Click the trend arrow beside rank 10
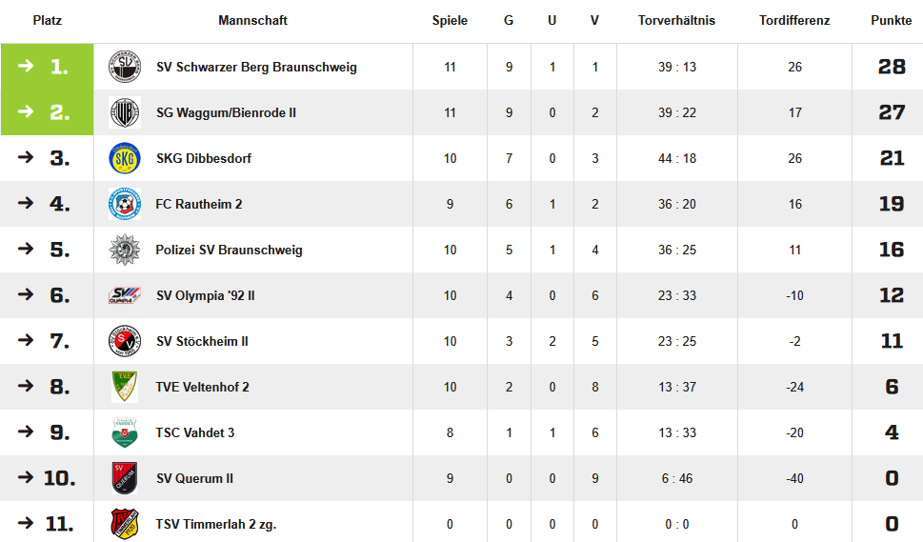923x542 pixels. [26, 478]
